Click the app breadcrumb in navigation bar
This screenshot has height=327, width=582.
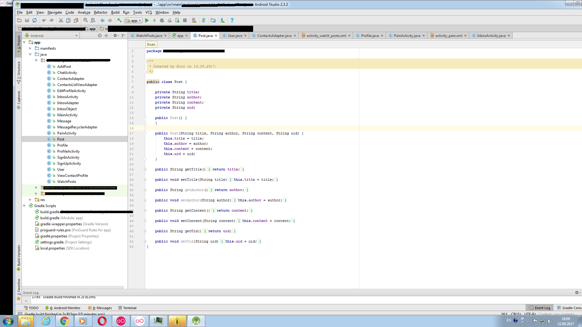point(90,29)
